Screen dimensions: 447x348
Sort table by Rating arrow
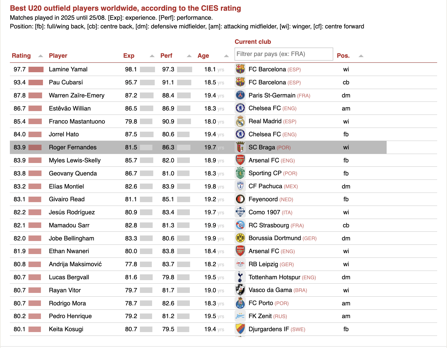[x=41, y=56]
